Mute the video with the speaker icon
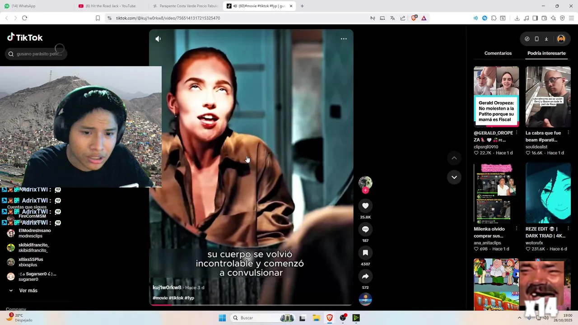The height and width of the screenshot is (325, 578). [158, 39]
